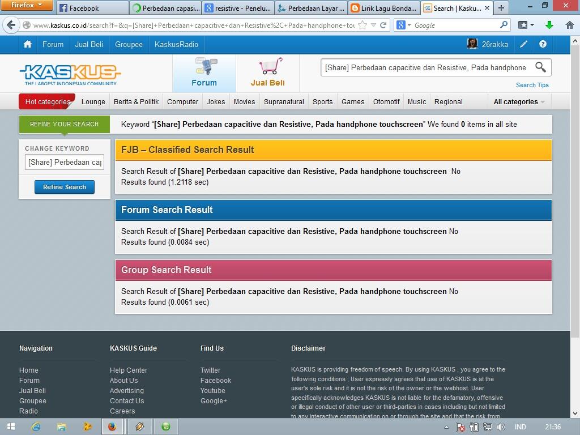Open the Otomotif category
This screenshot has width=580, height=435.
point(386,102)
